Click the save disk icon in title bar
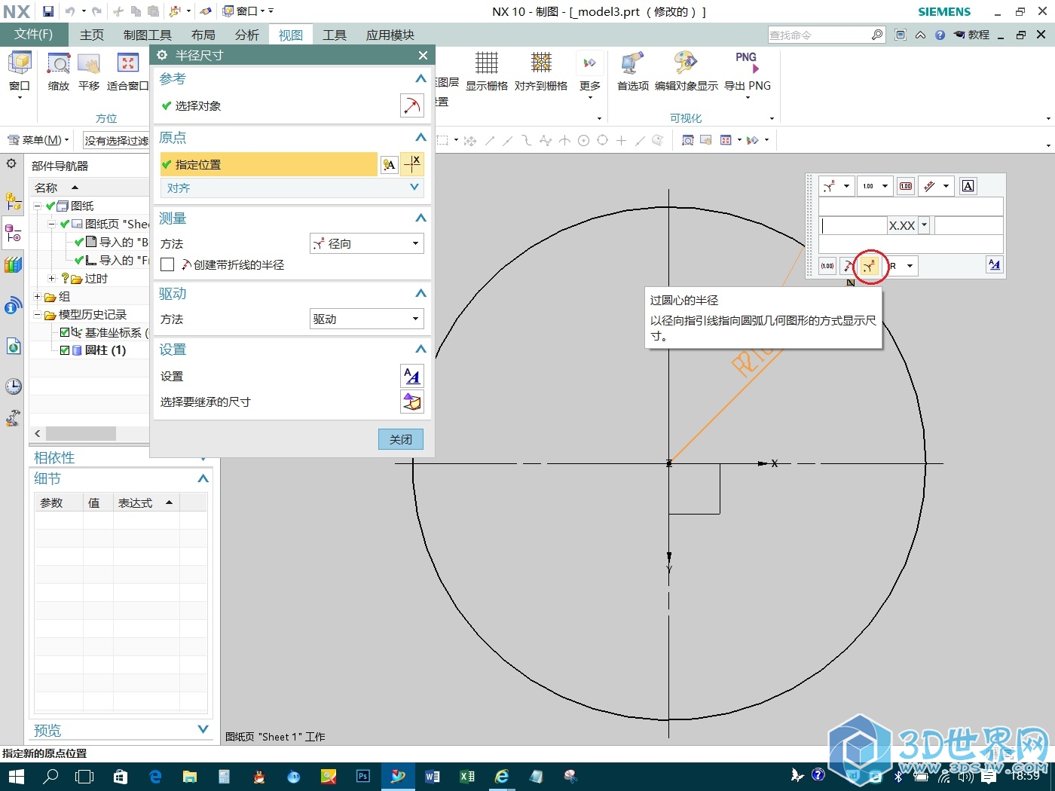This screenshot has height=791, width=1055. pos(48,11)
